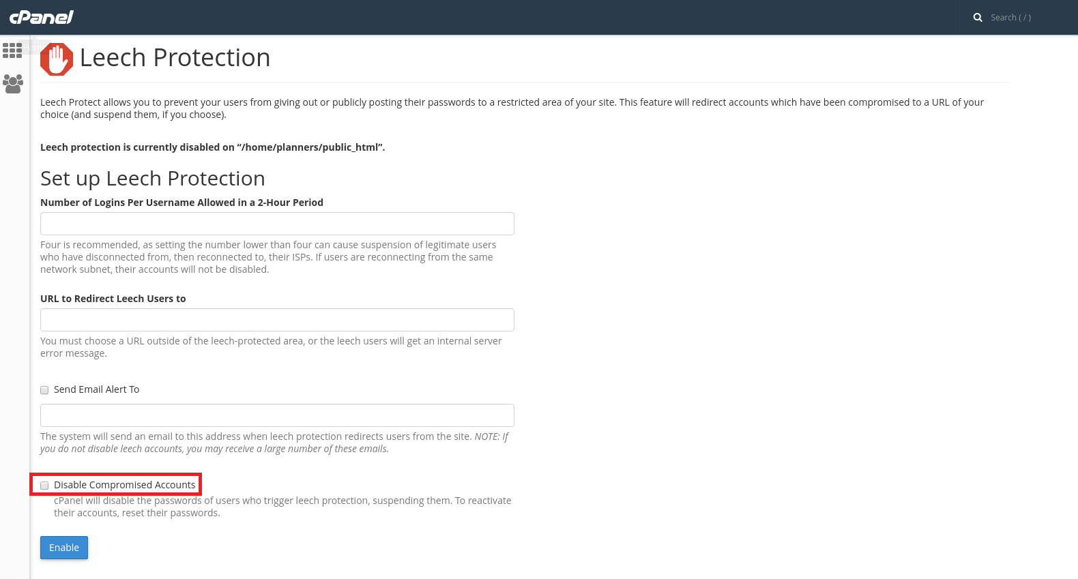Click the email alert address input field
Image resolution: width=1078 pixels, height=579 pixels.
(277, 415)
